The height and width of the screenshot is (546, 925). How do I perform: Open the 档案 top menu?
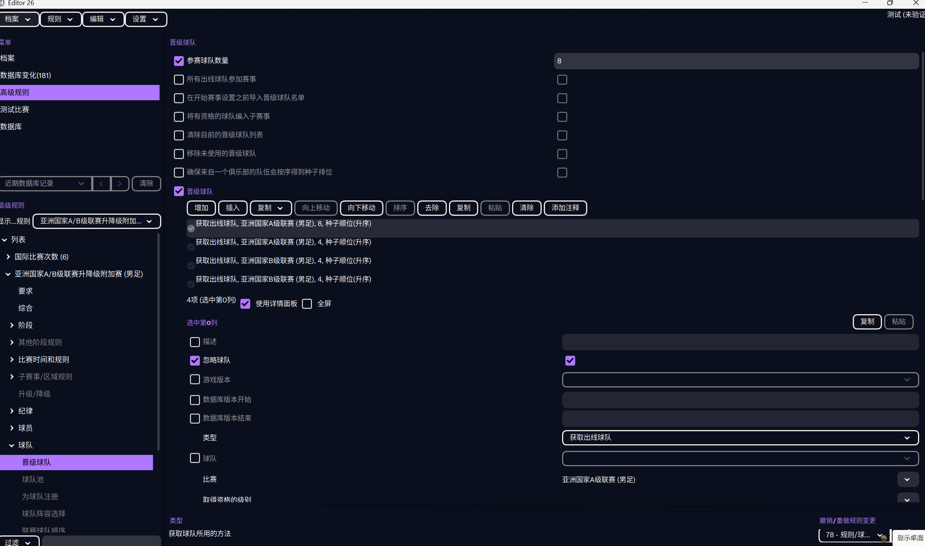[18, 19]
